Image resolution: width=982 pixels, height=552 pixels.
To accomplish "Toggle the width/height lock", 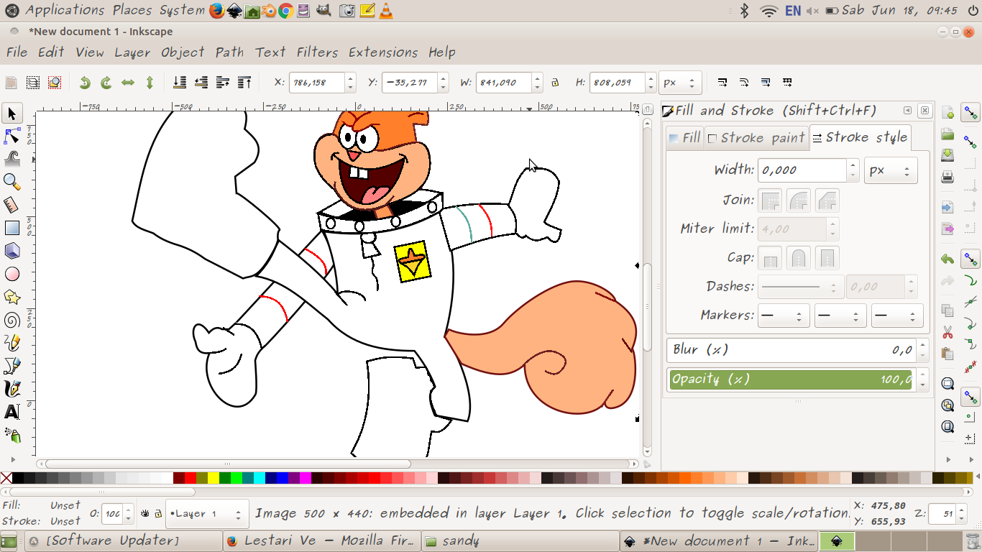I will coord(555,83).
